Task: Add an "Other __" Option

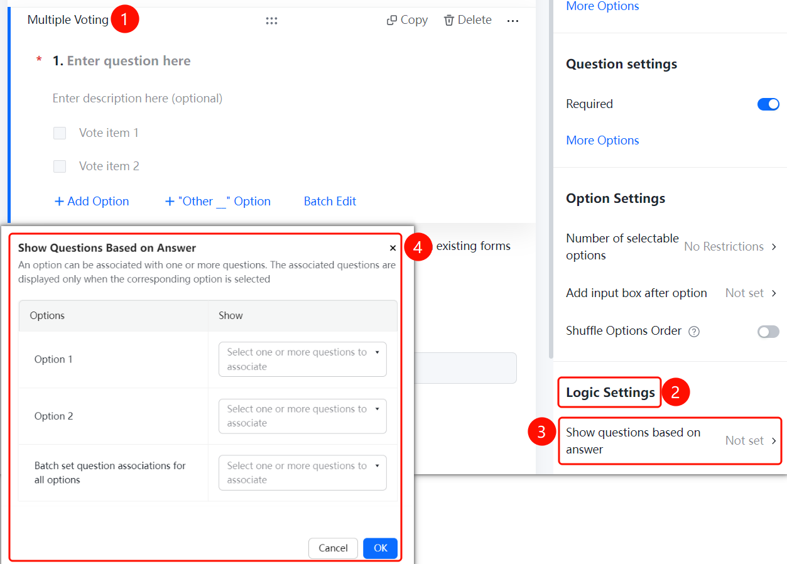Action: (217, 202)
